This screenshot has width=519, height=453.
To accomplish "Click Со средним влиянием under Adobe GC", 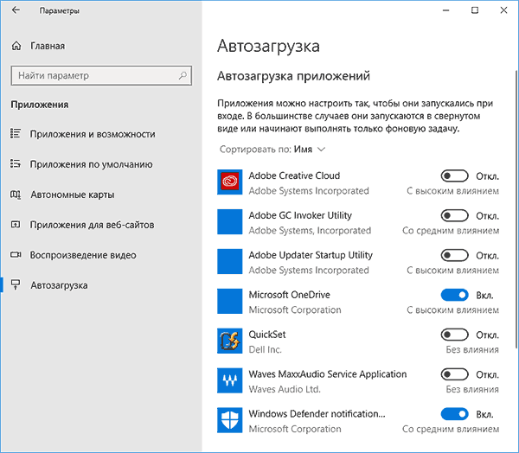I will click(451, 230).
